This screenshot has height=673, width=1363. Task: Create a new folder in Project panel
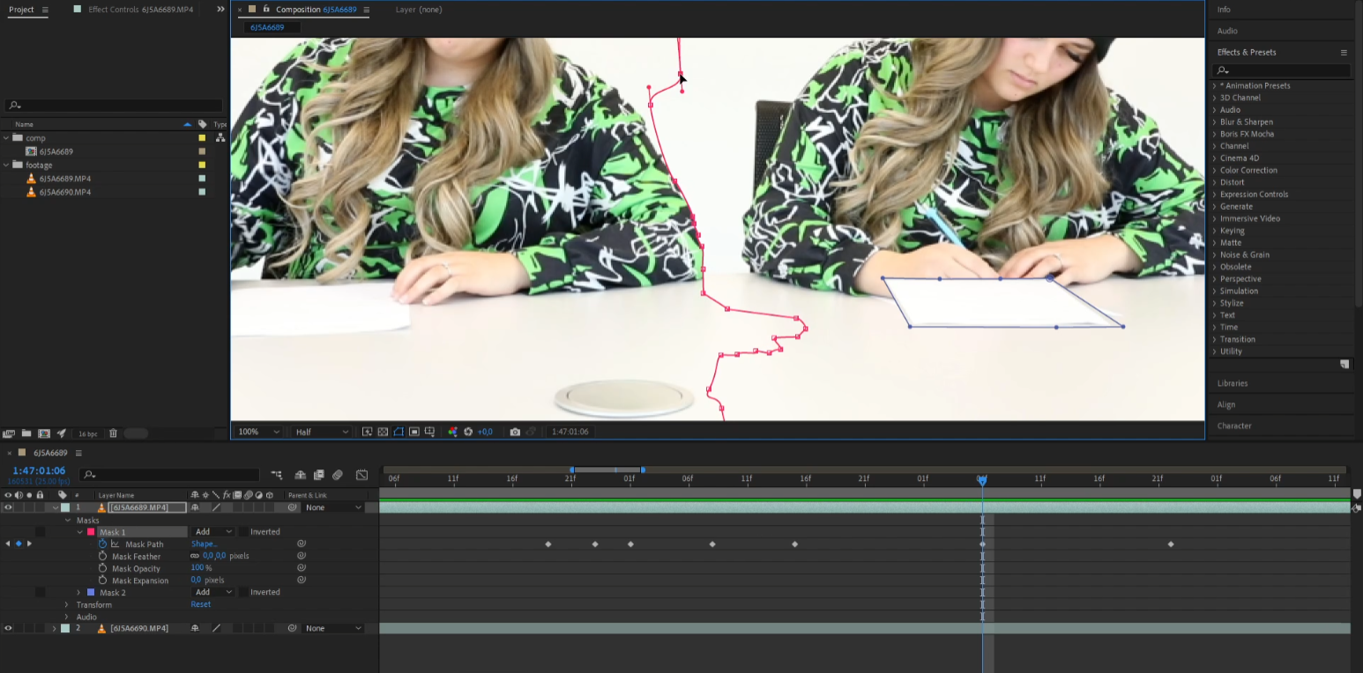click(x=26, y=433)
